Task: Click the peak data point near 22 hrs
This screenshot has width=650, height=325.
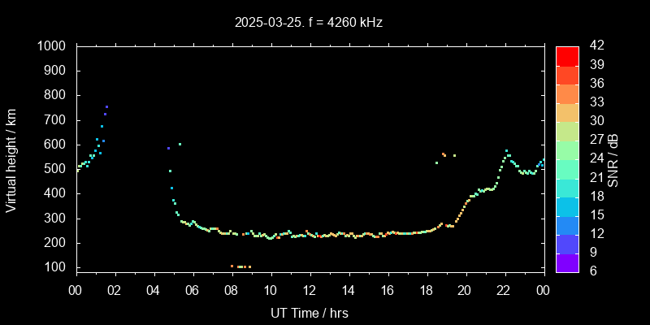Action: point(506,150)
